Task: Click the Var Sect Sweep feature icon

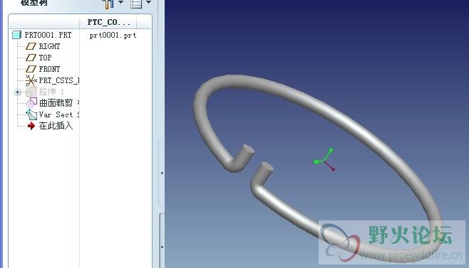Action: [31, 114]
